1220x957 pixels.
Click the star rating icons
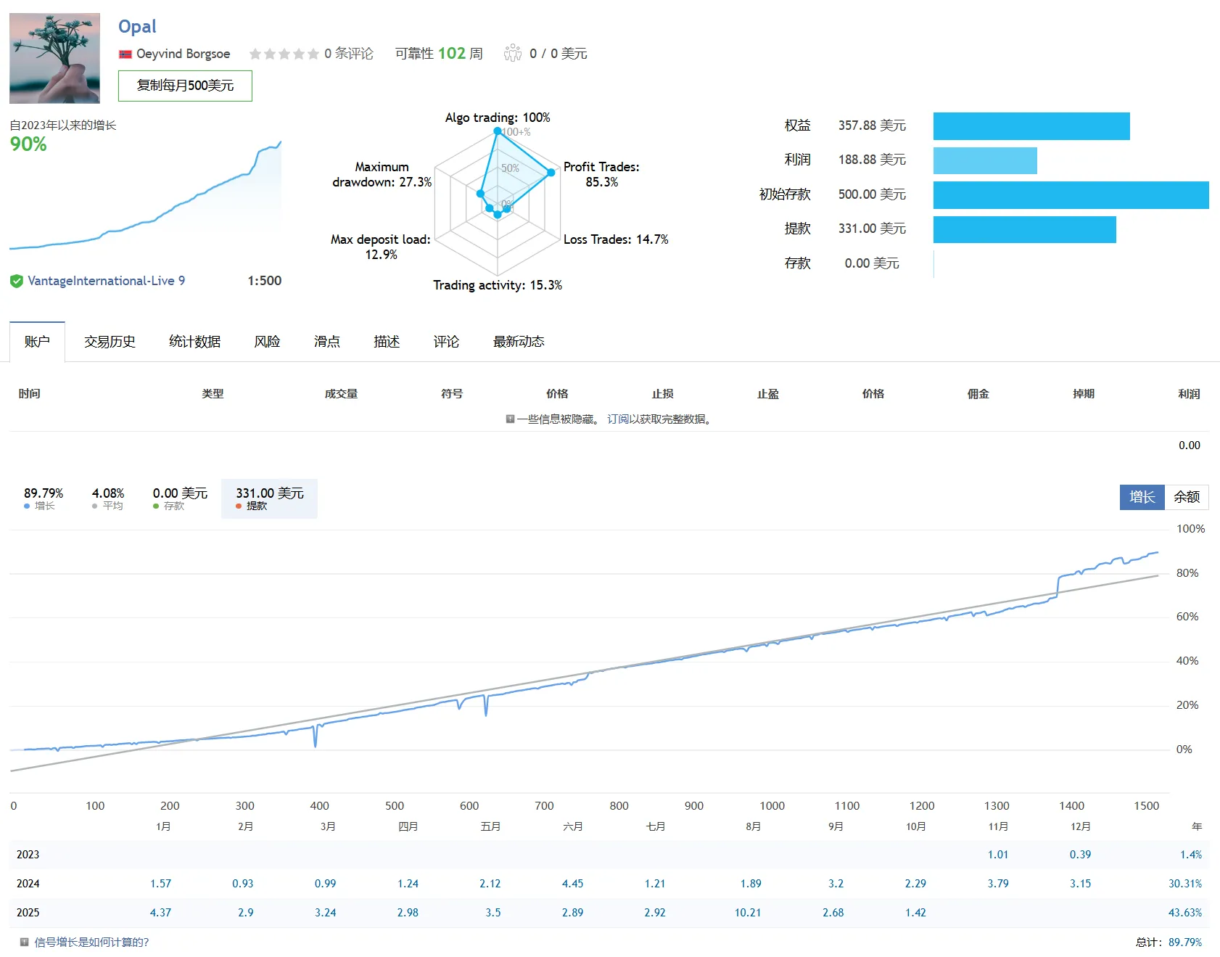pyautogui.click(x=284, y=54)
